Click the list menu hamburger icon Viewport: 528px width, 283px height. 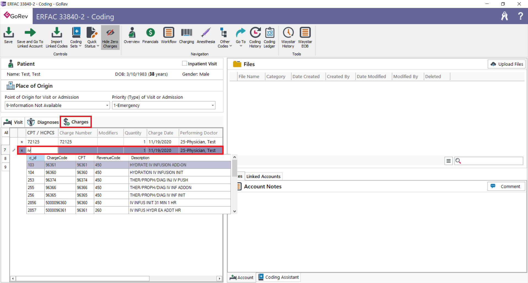(x=449, y=161)
